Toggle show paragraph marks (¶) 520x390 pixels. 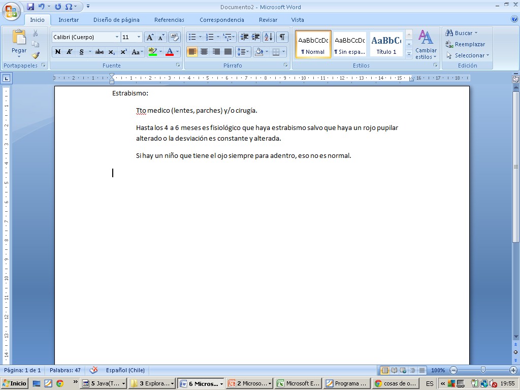[282, 37]
